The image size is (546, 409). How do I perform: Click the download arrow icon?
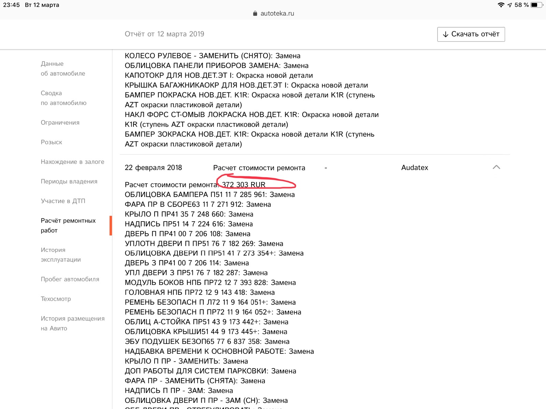tap(445, 34)
